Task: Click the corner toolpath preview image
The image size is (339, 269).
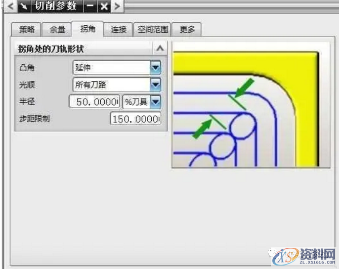Action: point(251,105)
